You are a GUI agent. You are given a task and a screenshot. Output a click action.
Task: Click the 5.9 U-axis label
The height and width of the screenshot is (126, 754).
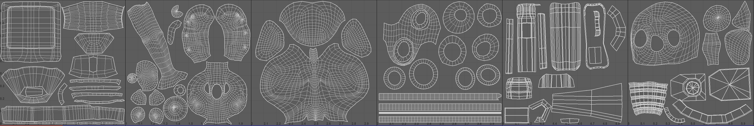pos(743,124)
